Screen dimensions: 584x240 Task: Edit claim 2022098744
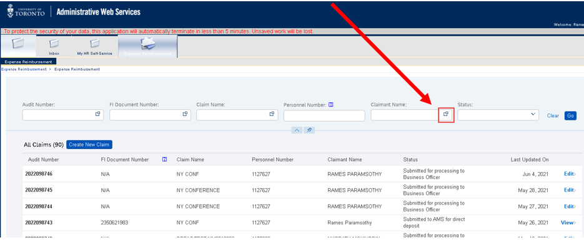tap(570, 206)
